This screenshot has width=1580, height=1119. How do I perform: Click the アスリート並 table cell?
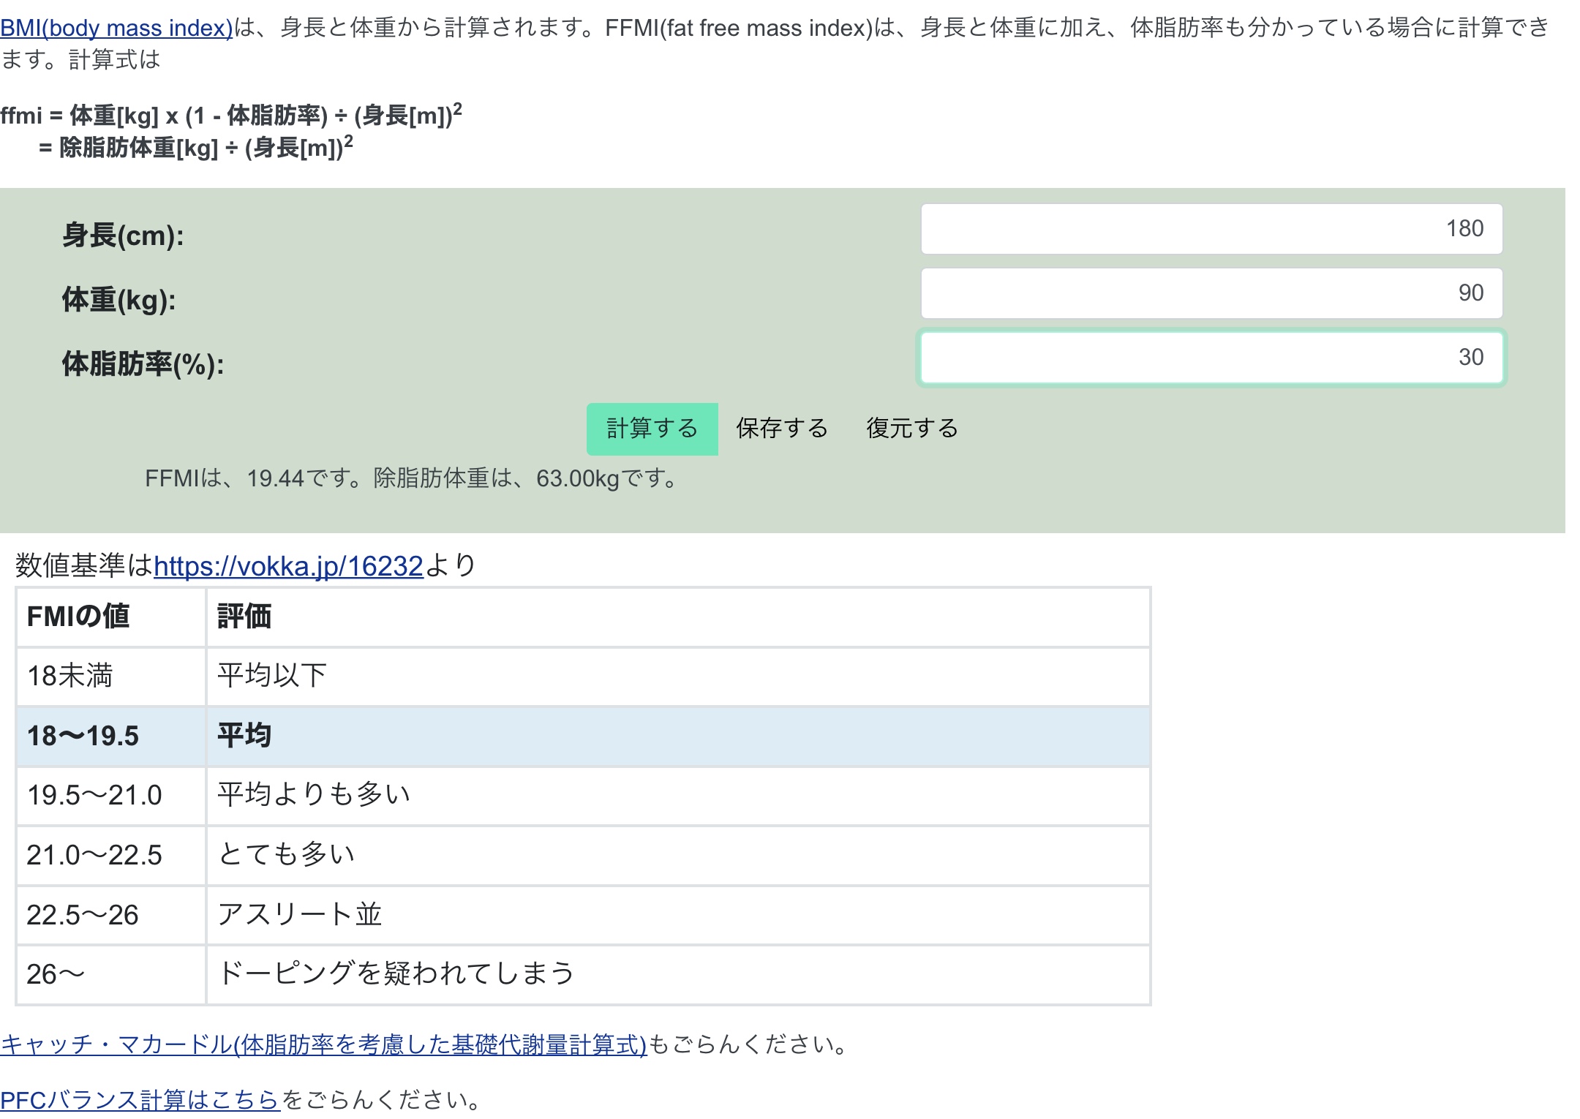coord(300,915)
